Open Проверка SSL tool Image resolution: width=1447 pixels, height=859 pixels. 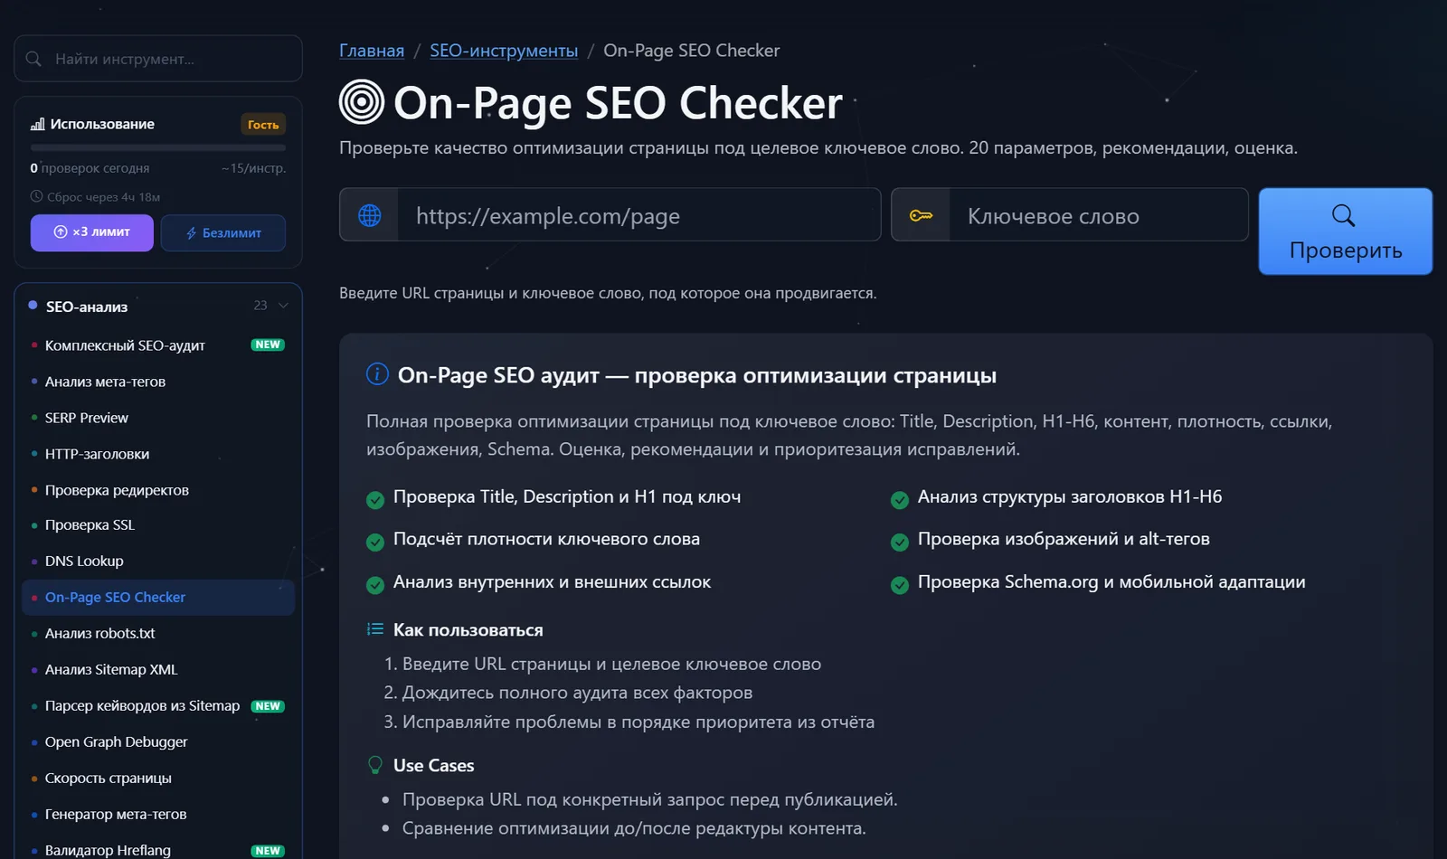tap(158, 525)
